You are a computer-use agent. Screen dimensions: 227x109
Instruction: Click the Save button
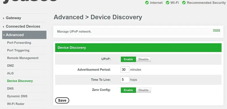(62, 101)
